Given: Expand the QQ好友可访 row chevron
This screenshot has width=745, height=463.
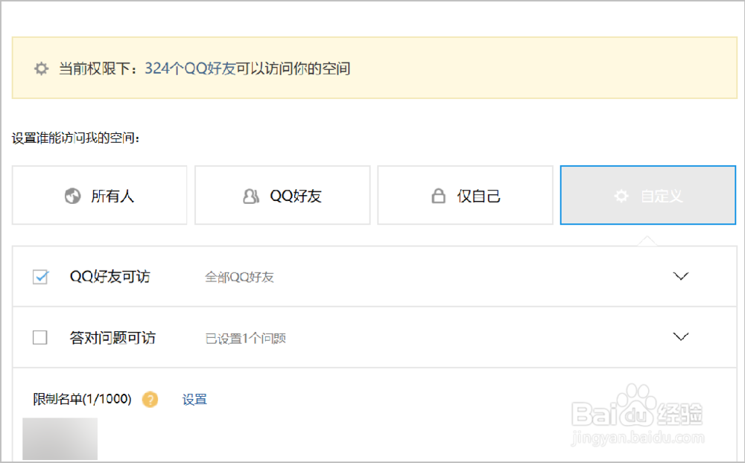Looking at the screenshot, I should (680, 275).
